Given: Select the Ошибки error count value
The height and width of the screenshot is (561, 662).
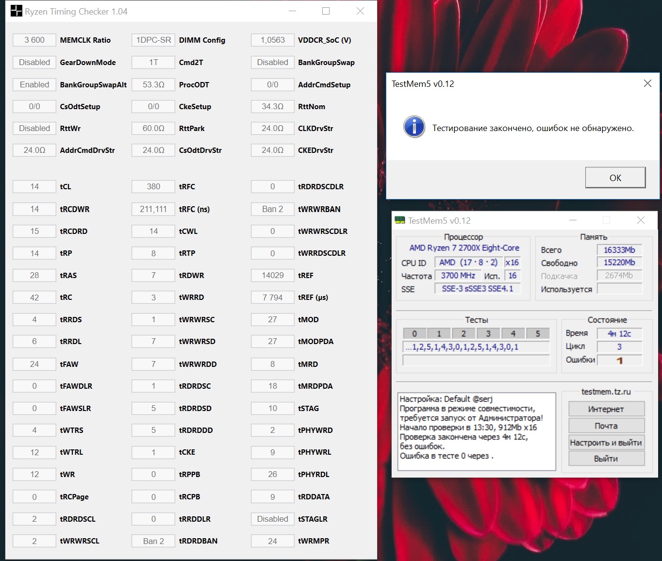Looking at the screenshot, I should click(x=619, y=360).
